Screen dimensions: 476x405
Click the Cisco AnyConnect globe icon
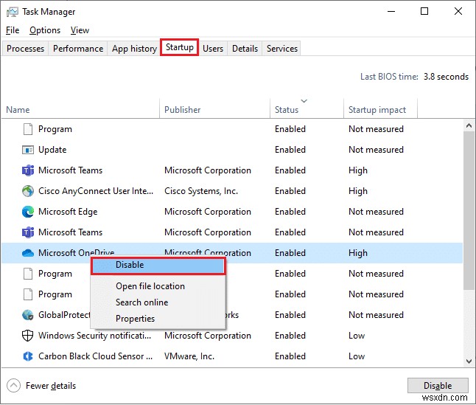click(x=27, y=191)
